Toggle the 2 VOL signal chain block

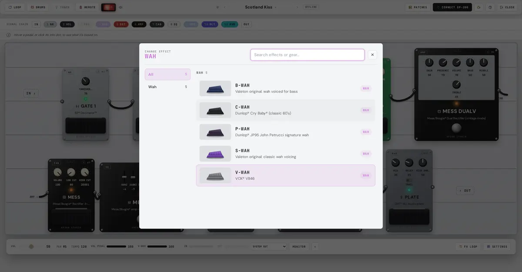tap(67, 24)
